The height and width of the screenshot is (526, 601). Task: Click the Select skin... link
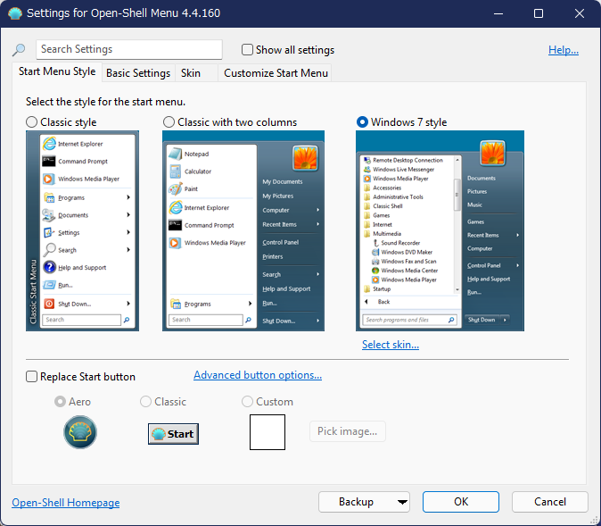pos(391,345)
